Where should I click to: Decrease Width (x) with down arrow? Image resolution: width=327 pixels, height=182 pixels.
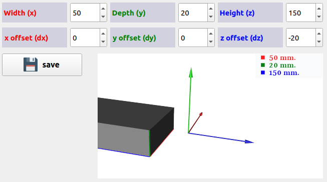click(103, 16)
